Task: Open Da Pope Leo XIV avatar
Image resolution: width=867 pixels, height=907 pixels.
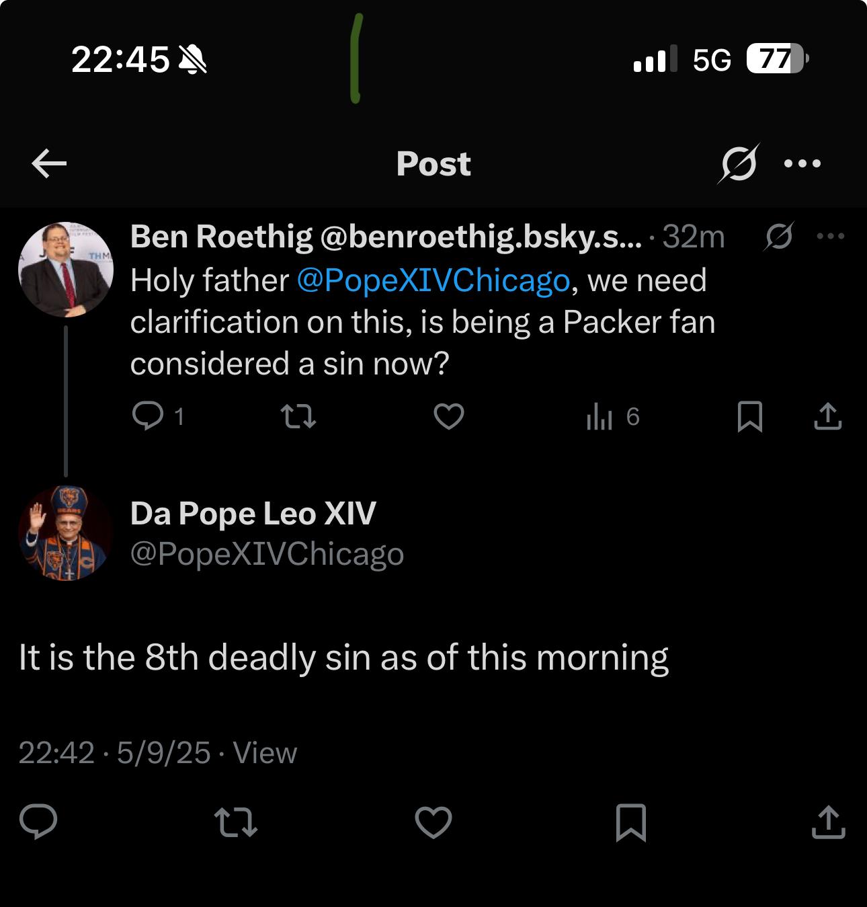Action: click(x=66, y=533)
